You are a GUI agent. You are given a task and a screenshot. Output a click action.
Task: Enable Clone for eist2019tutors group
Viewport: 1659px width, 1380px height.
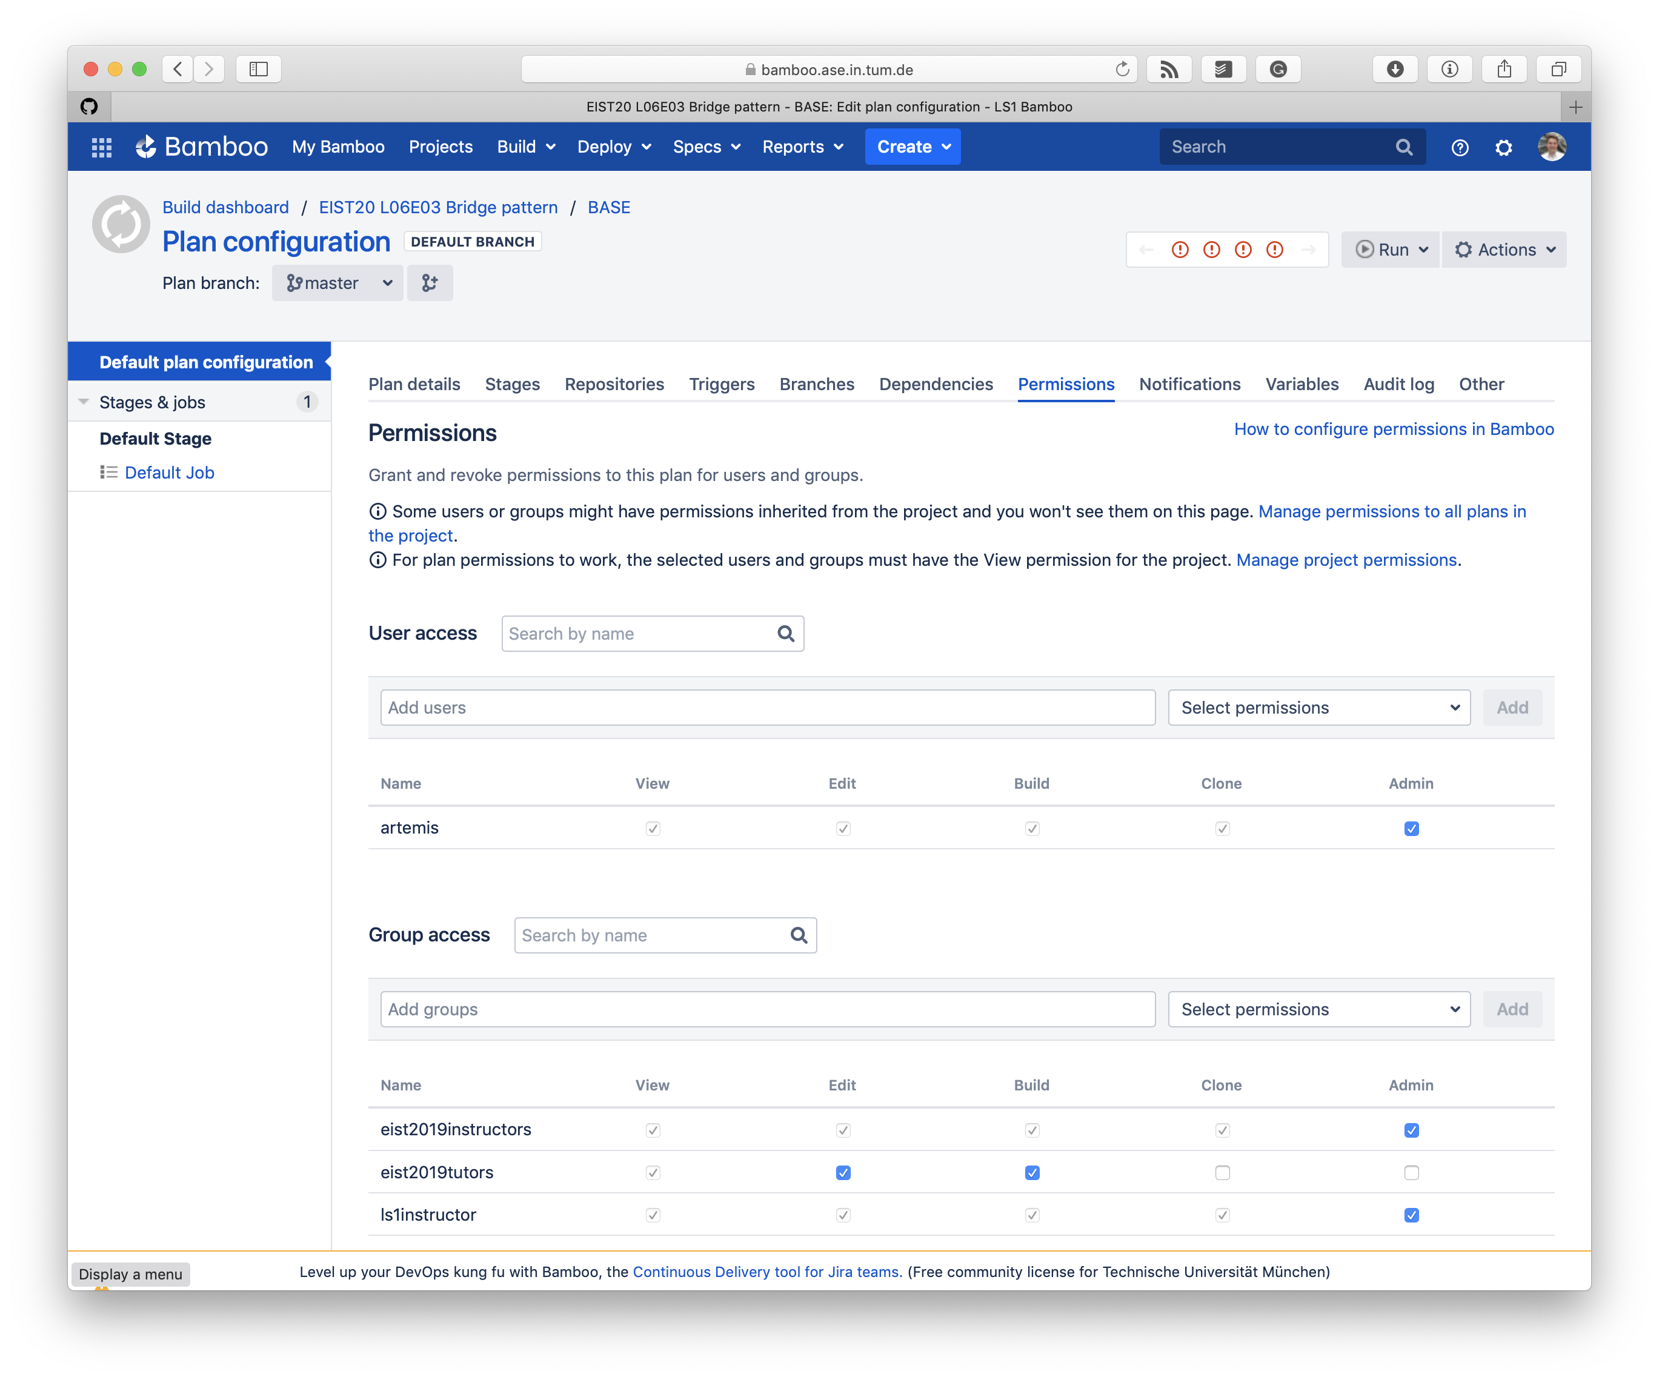click(x=1222, y=1173)
